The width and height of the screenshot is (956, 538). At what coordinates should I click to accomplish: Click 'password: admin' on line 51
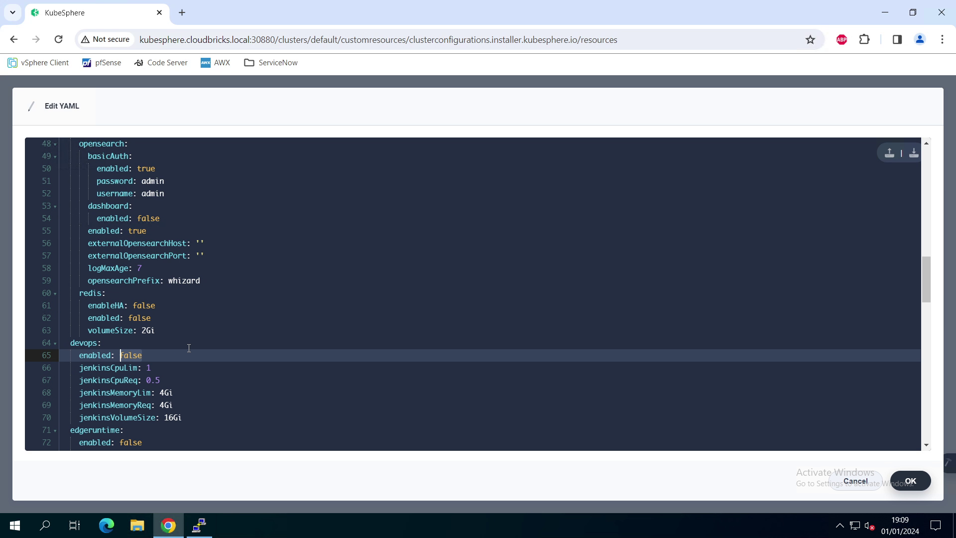(x=130, y=181)
